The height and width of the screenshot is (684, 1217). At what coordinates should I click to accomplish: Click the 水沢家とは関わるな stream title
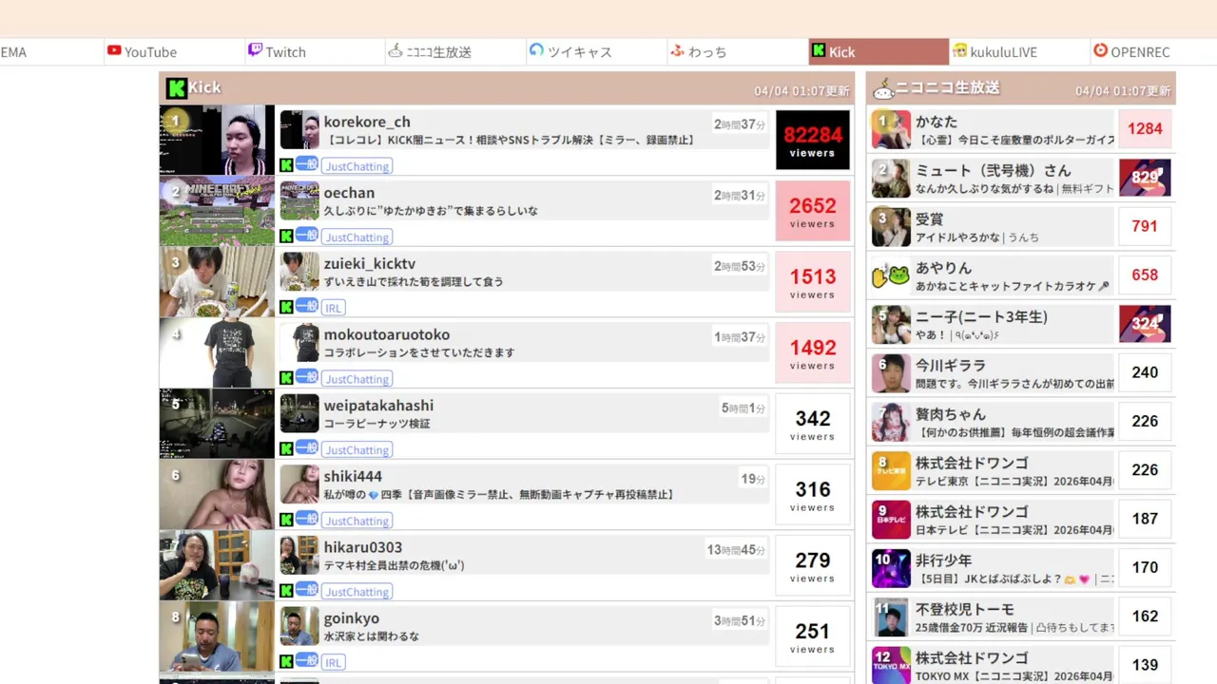[x=372, y=636]
